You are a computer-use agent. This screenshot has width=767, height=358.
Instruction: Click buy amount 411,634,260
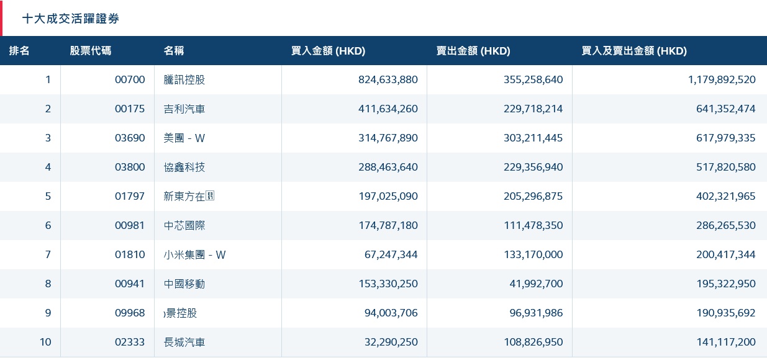[388, 109]
